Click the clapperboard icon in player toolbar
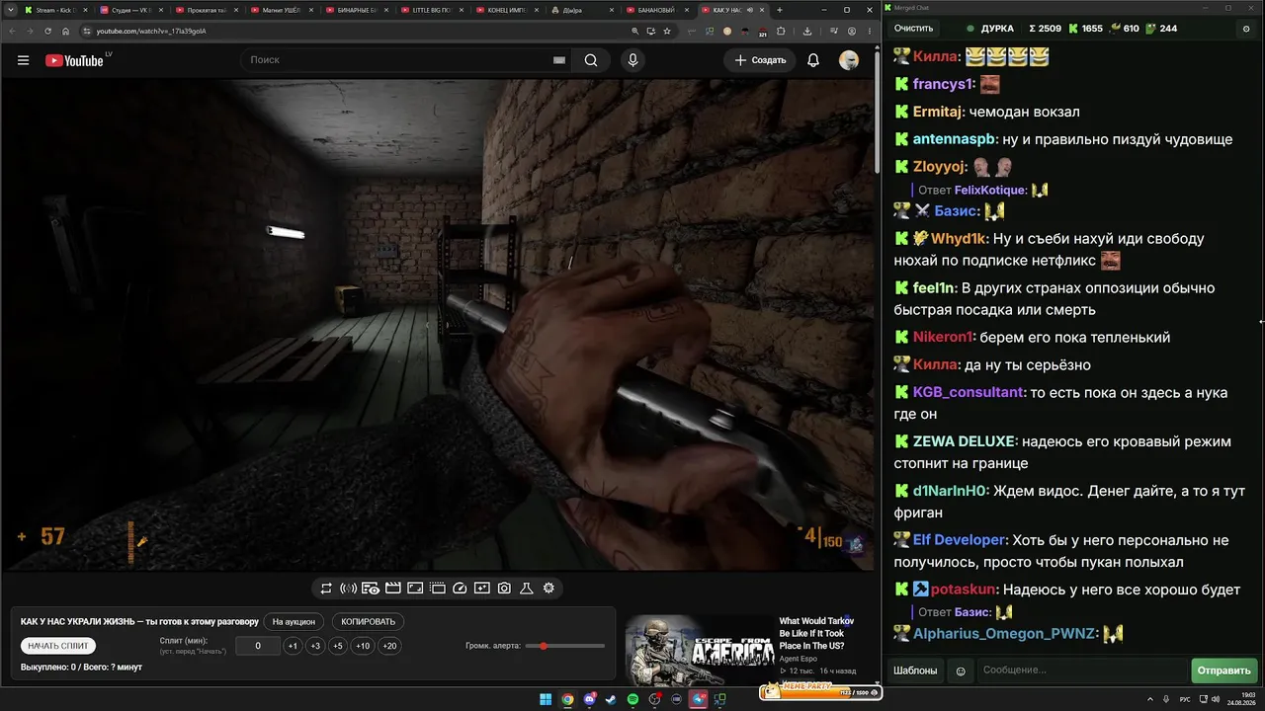The height and width of the screenshot is (711, 1265). coord(392,589)
